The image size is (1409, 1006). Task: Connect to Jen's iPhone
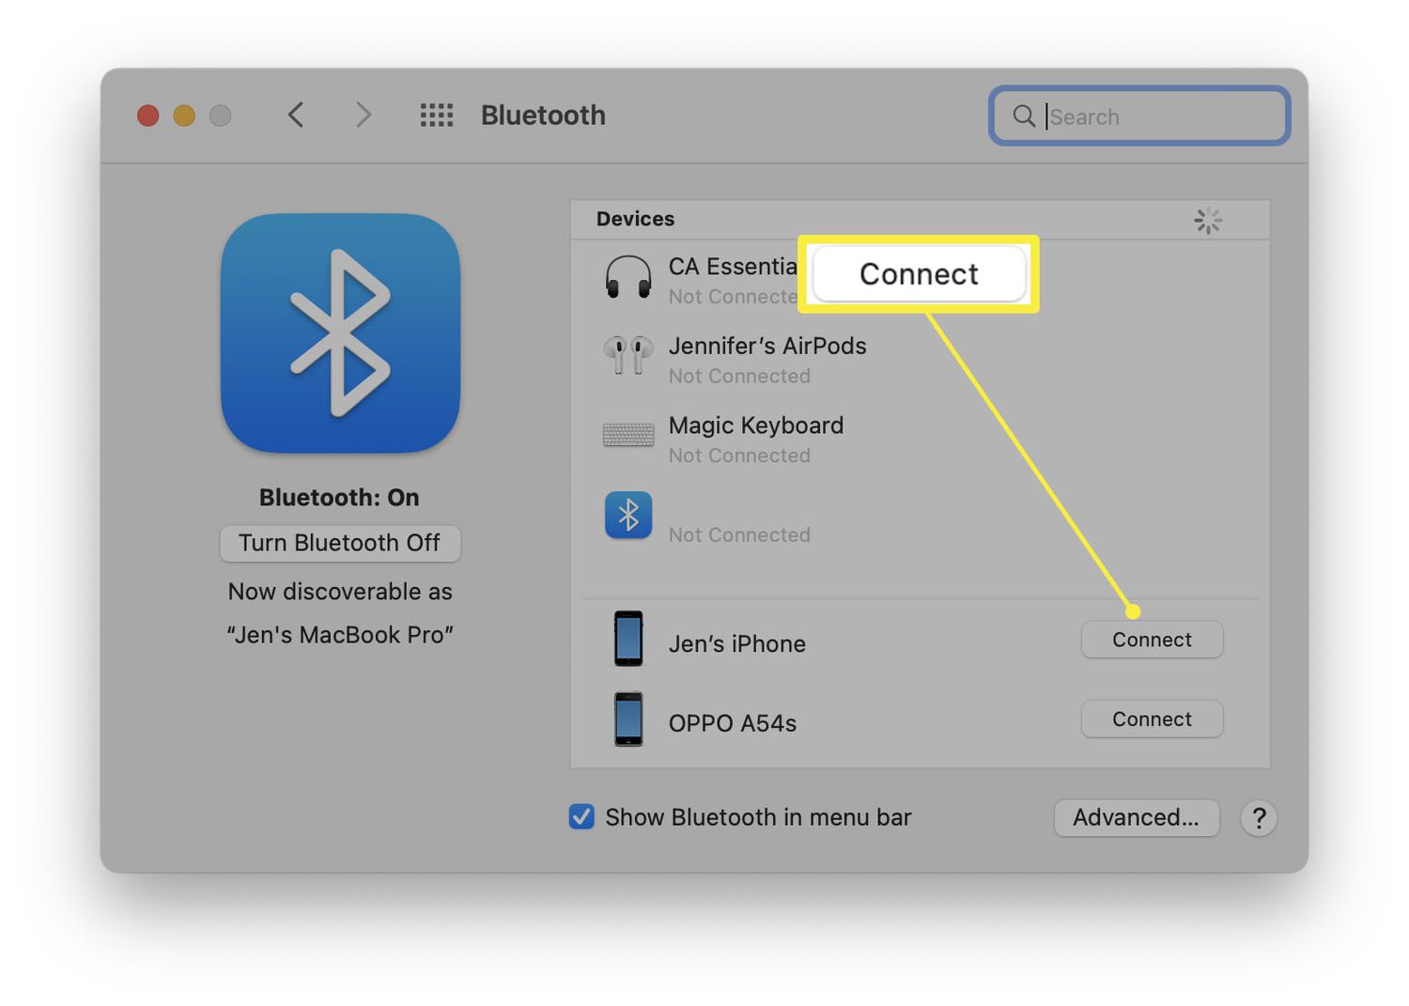click(1151, 640)
